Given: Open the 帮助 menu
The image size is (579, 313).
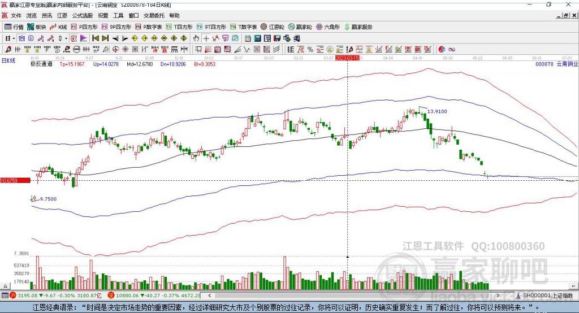Looking at the screenshot, I should pos(174,15).
